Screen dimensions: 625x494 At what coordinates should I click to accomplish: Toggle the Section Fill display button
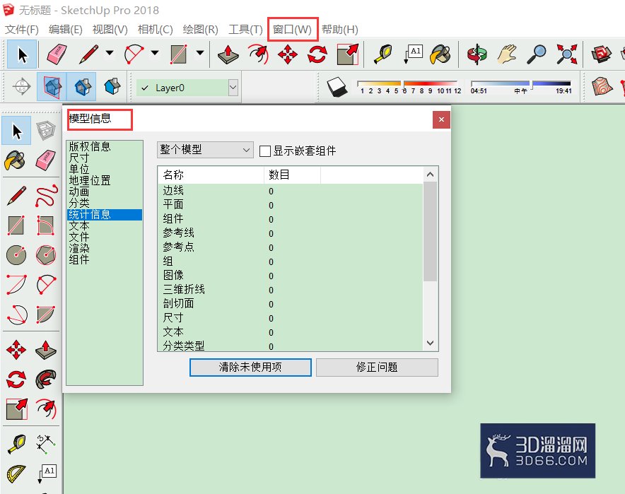click(112, 86)
